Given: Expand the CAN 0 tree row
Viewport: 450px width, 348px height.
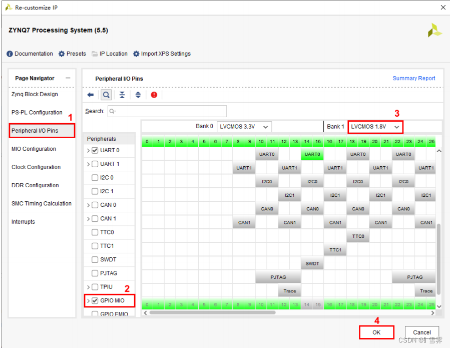Looking at the screenshot, I should pos(88,205).
